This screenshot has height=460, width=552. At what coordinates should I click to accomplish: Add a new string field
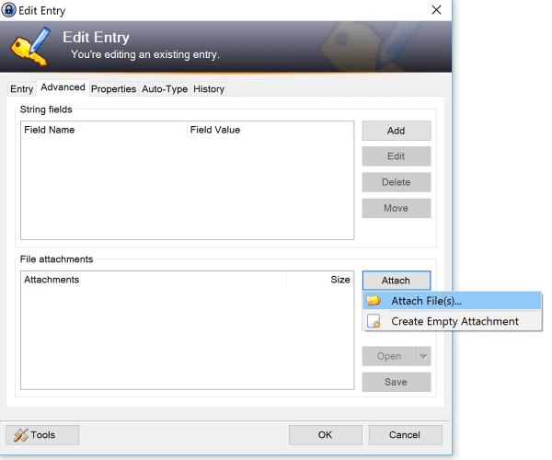(x=397, y=131)
